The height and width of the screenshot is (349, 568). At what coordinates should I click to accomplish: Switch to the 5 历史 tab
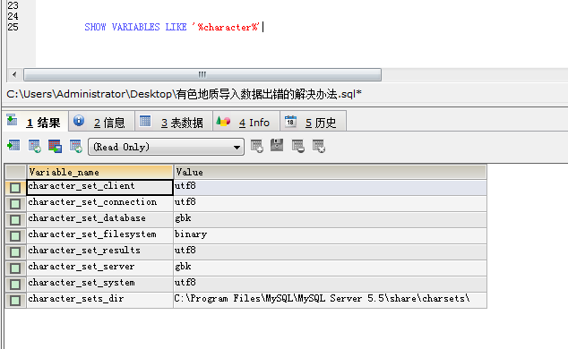(314, 122)
